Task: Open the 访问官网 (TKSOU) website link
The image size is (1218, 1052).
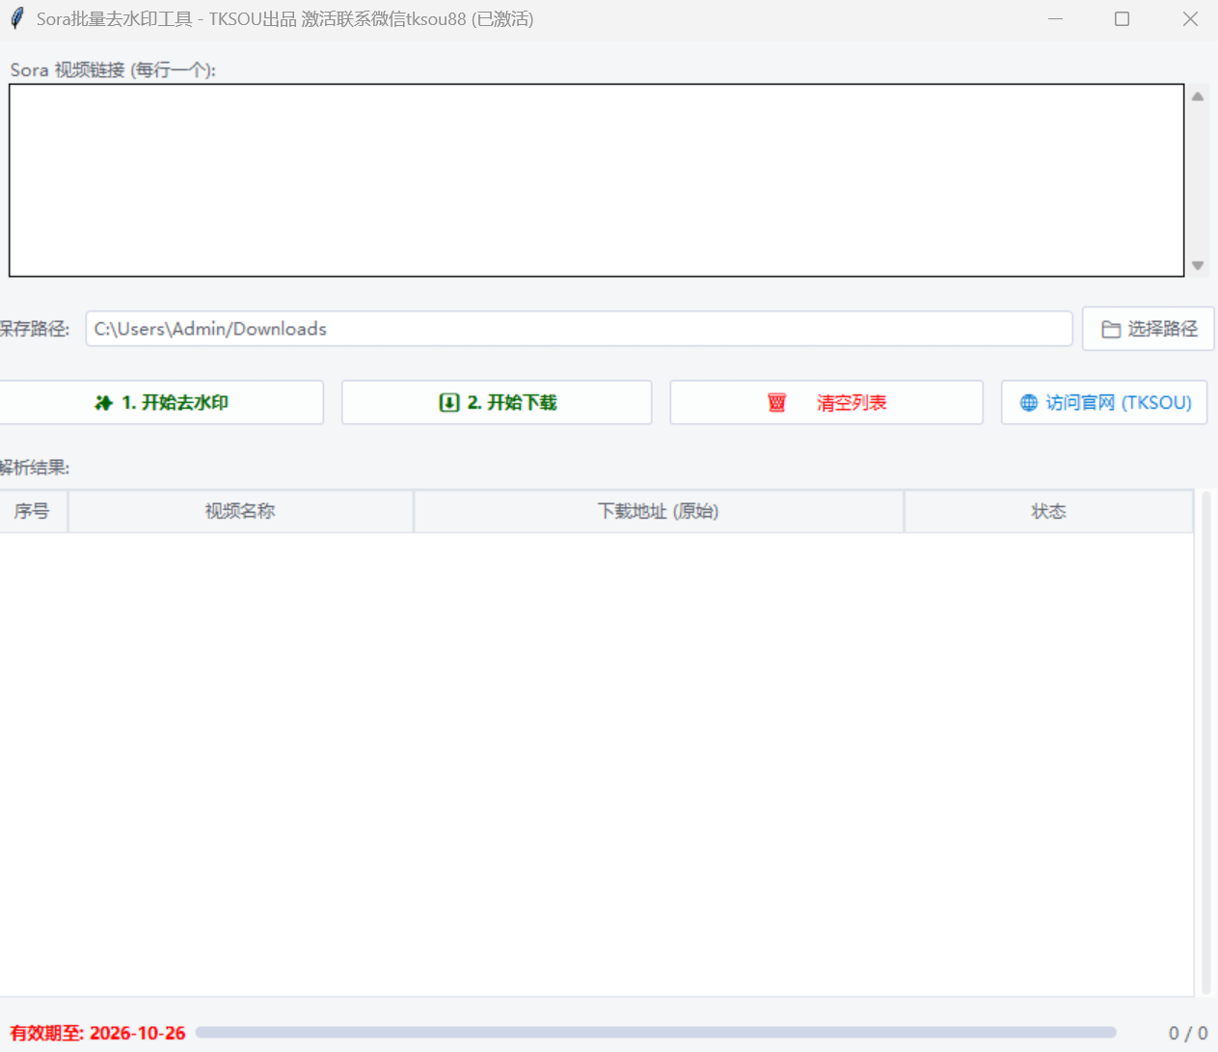Action: click(1118, 403)
